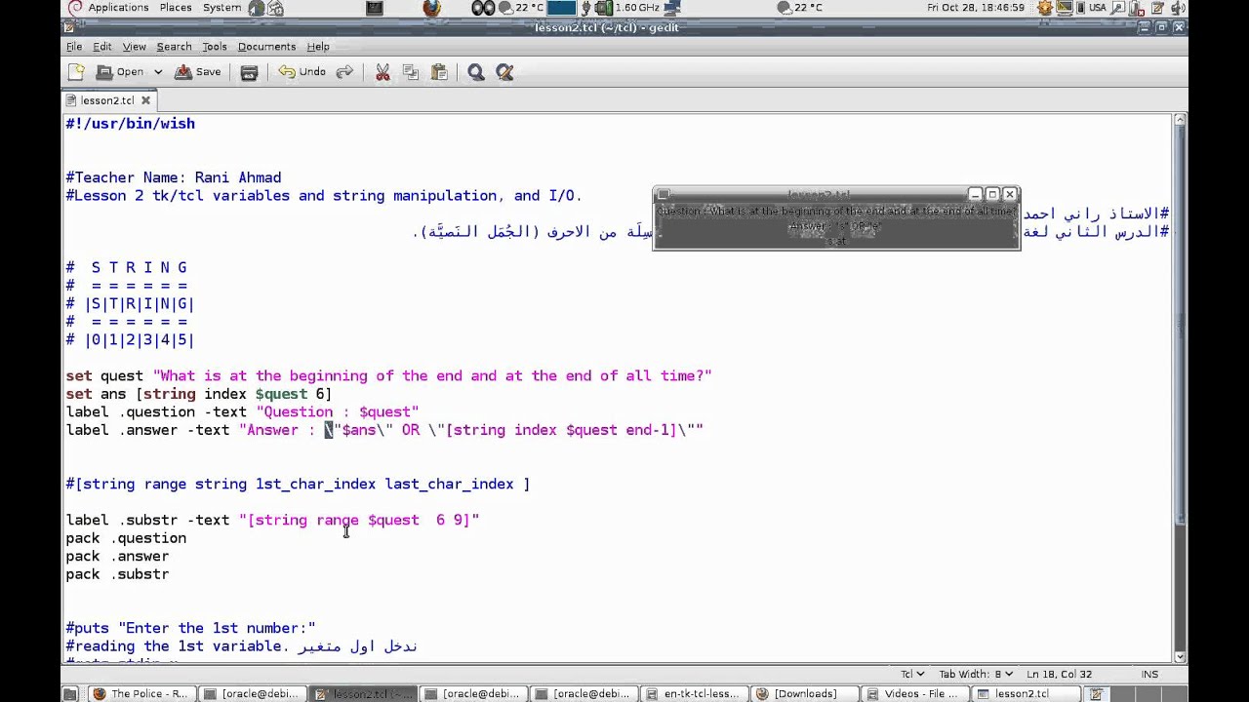Create a new document with the New icon

click(x=76, y=72)
